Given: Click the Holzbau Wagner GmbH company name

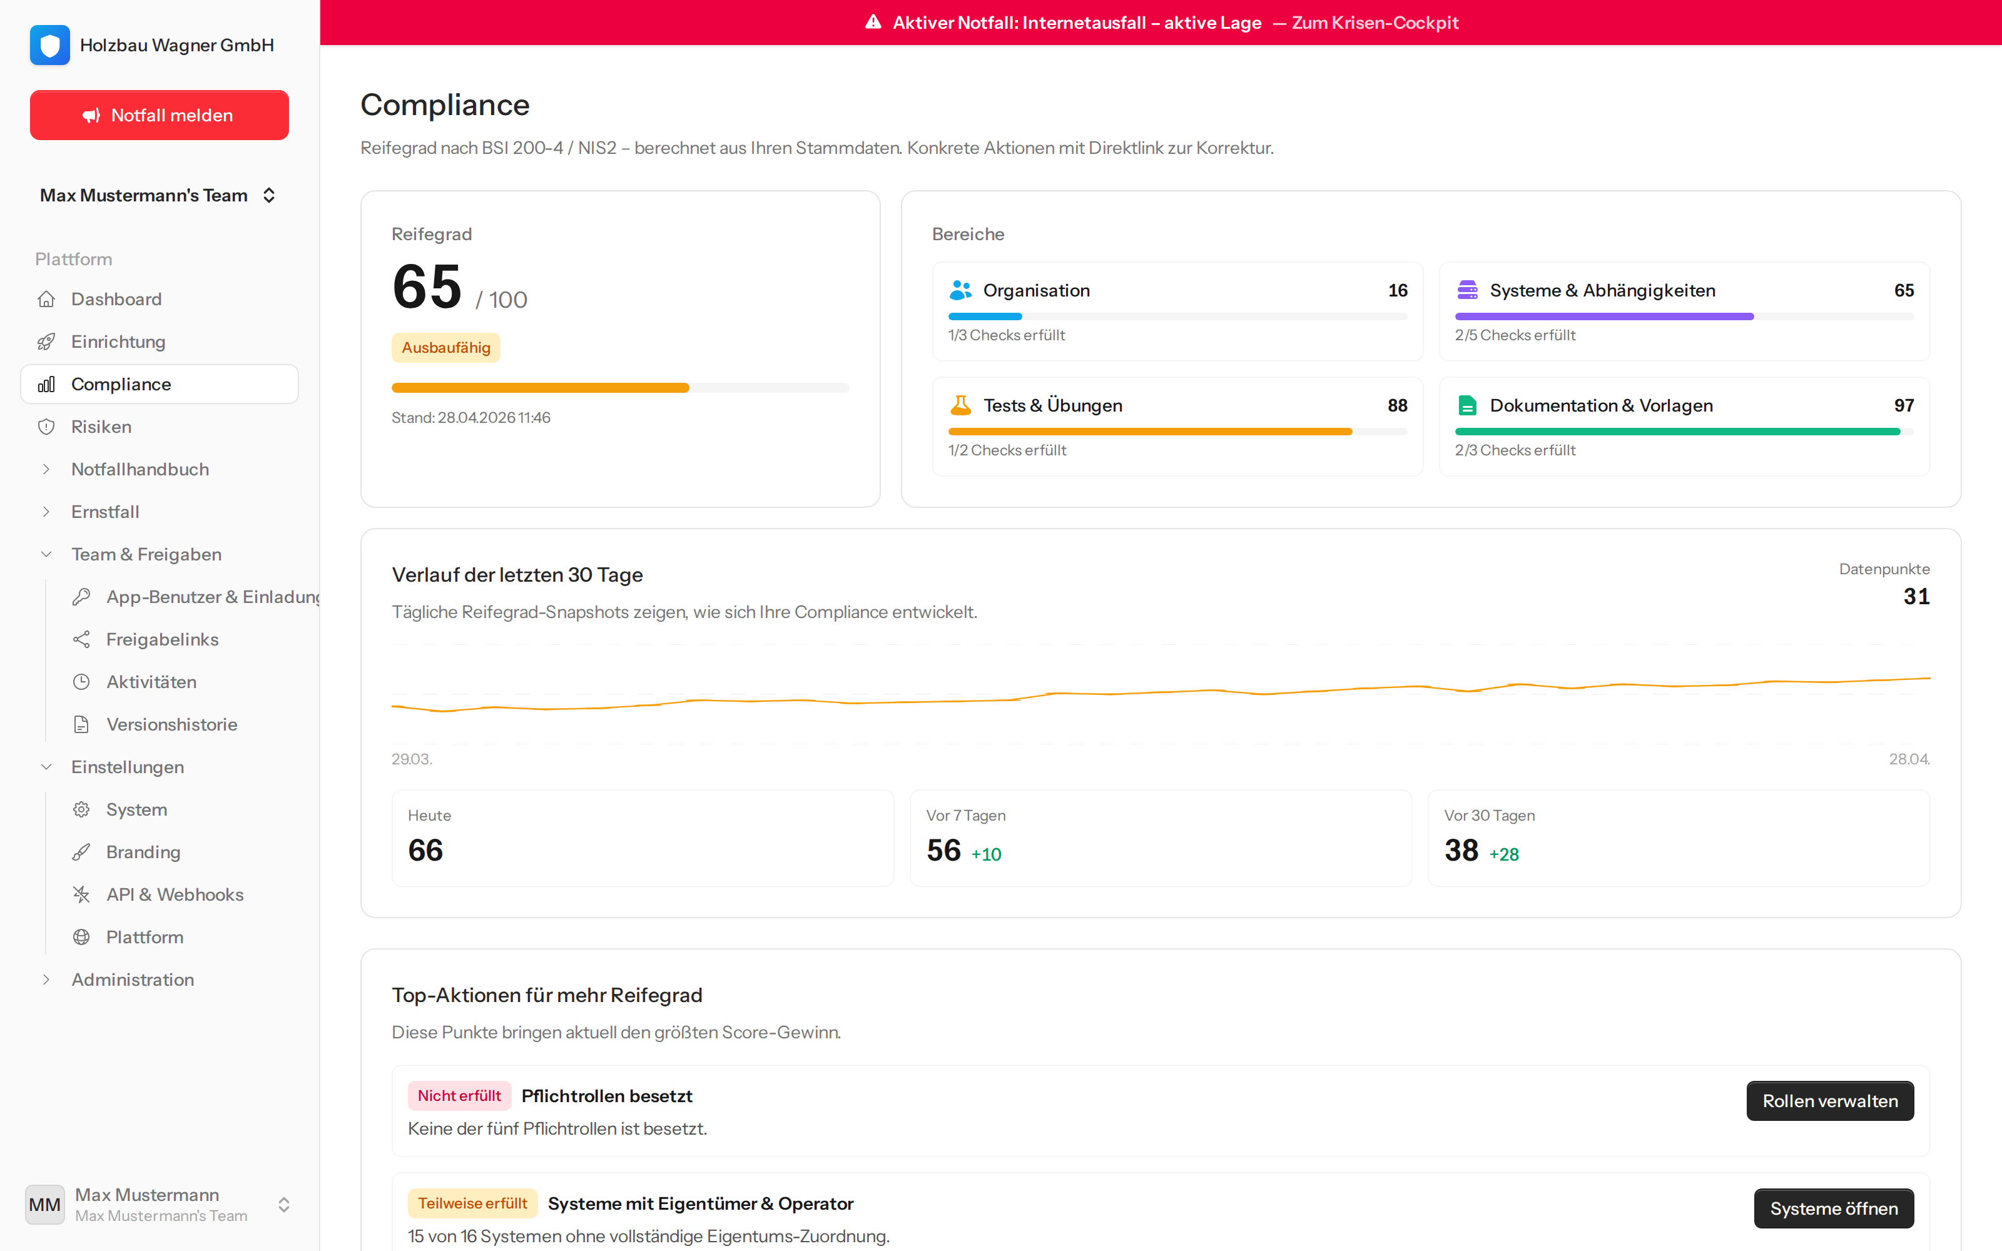Looking at the screenshot, I should point(177,46).
